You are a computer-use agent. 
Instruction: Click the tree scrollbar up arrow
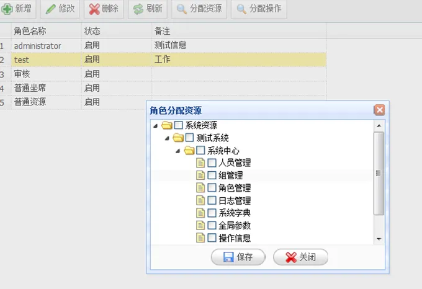[379, 126]
